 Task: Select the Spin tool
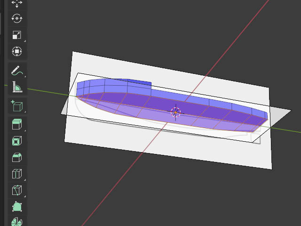tap(17, 221)
